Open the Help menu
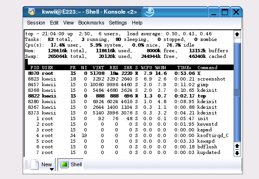This screenshot has width=259, height=179. tap(137, 23)
